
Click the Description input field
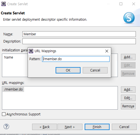pos(79,41)
